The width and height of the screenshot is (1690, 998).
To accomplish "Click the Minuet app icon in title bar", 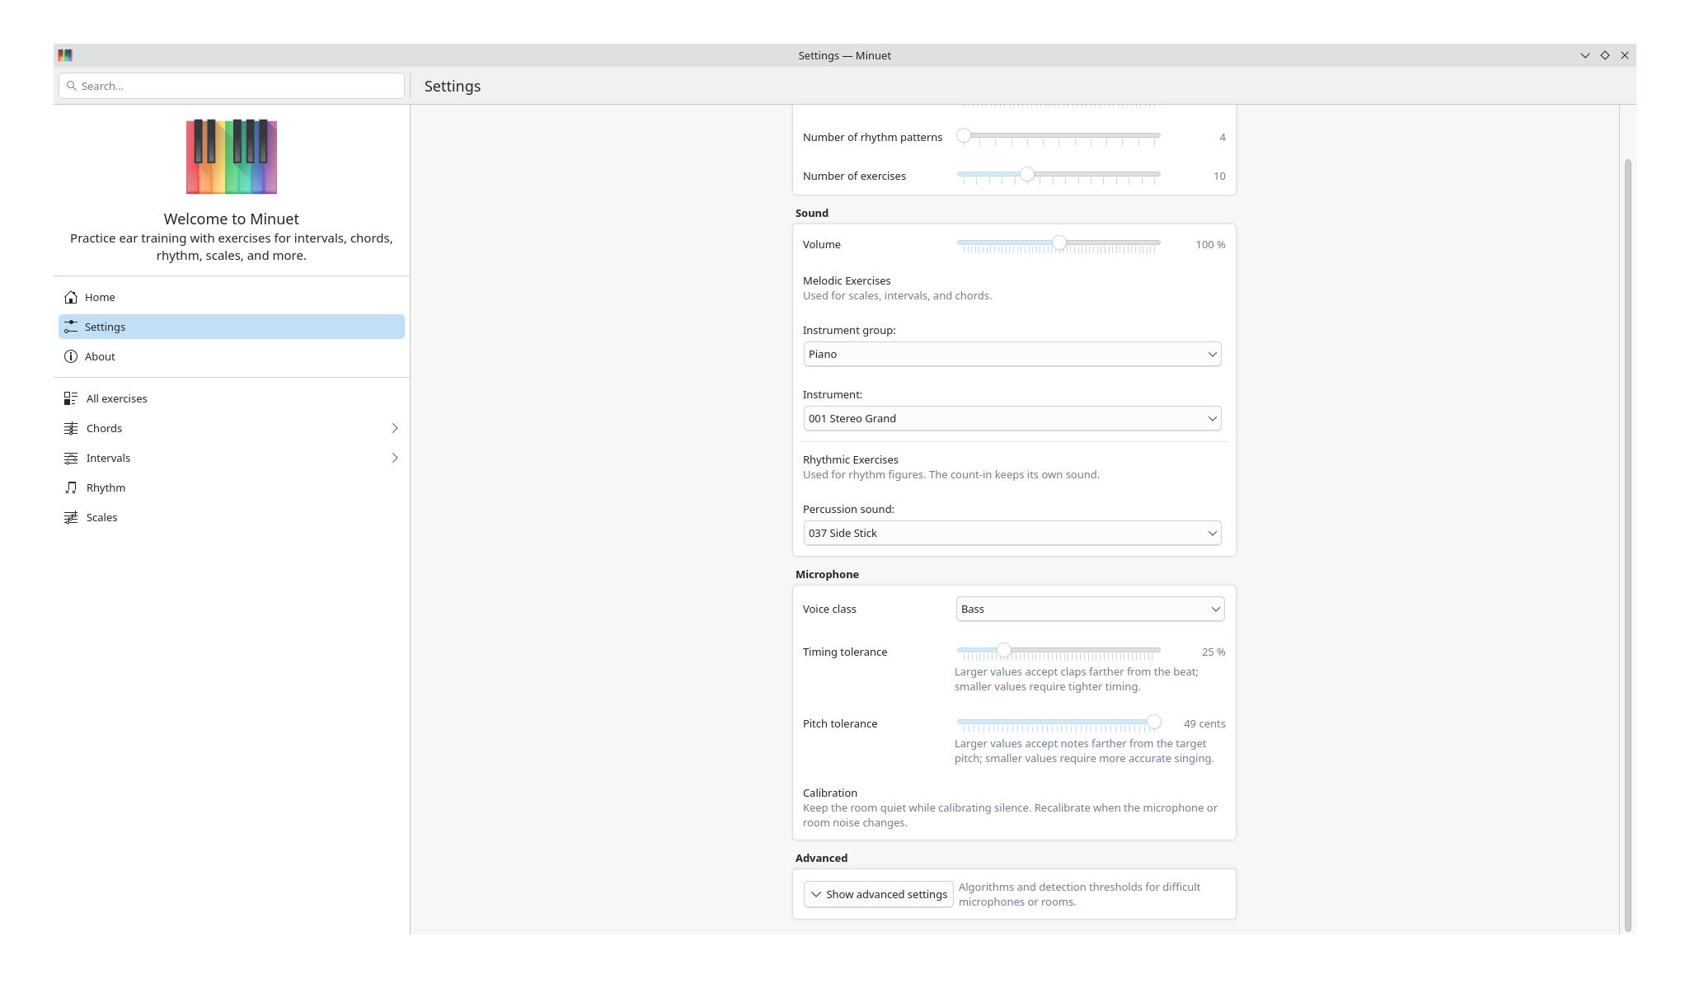I will click(65, 55).
